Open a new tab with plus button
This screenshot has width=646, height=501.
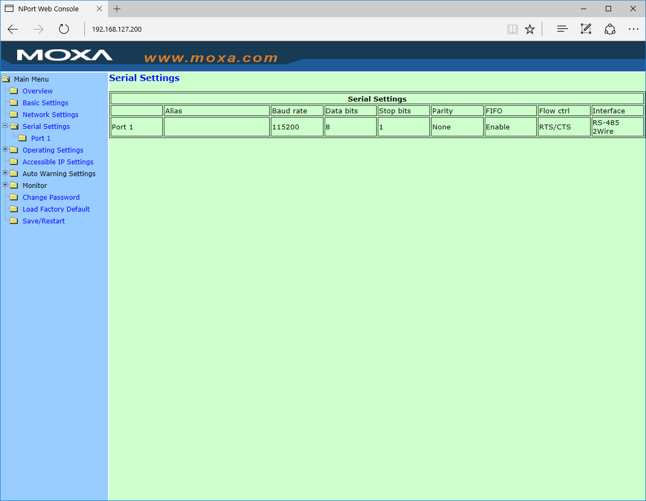(x=117, y=9)
